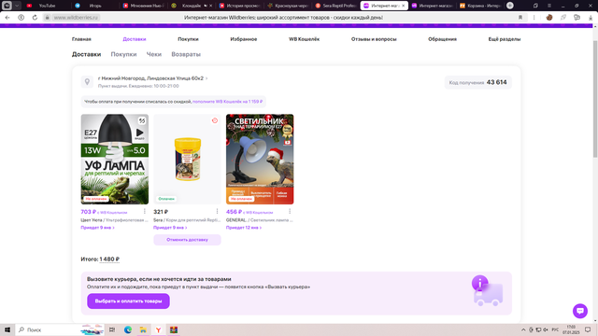
Task: Click the round red icon on the Sera feed card
Action: 215,120
